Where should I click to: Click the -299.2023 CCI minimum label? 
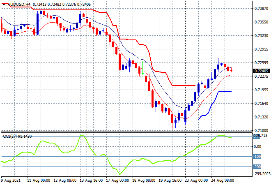tap(262, 174)
